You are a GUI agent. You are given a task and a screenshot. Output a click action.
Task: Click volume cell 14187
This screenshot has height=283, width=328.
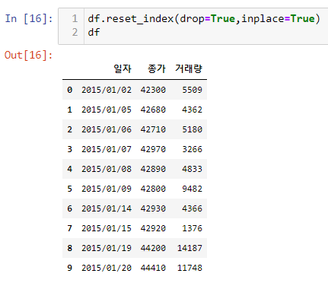click(189, 248)
